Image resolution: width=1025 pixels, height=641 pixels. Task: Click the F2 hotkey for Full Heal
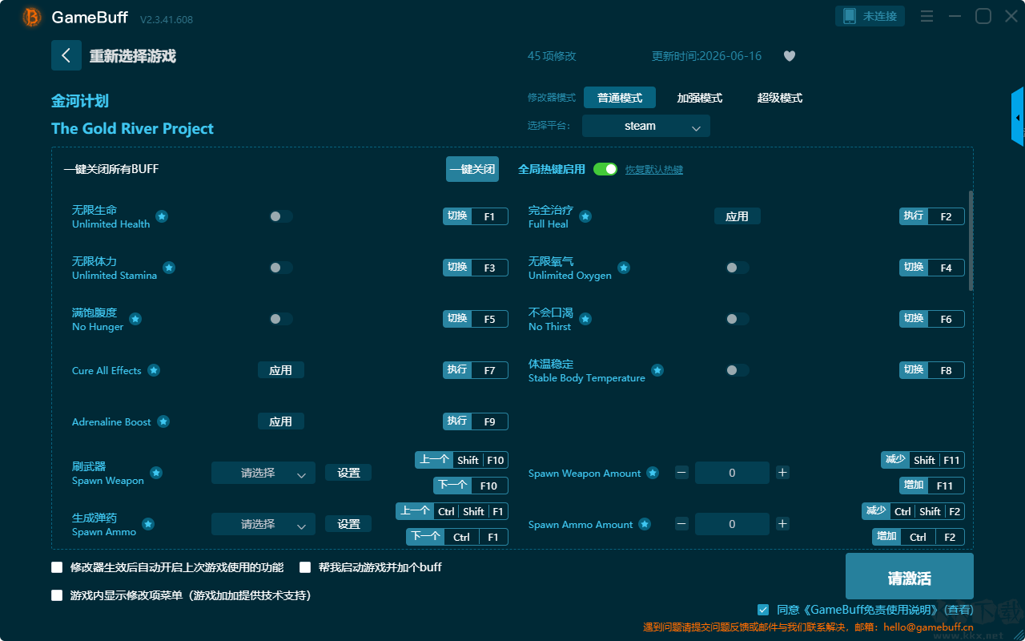click(x=946, y=216)
